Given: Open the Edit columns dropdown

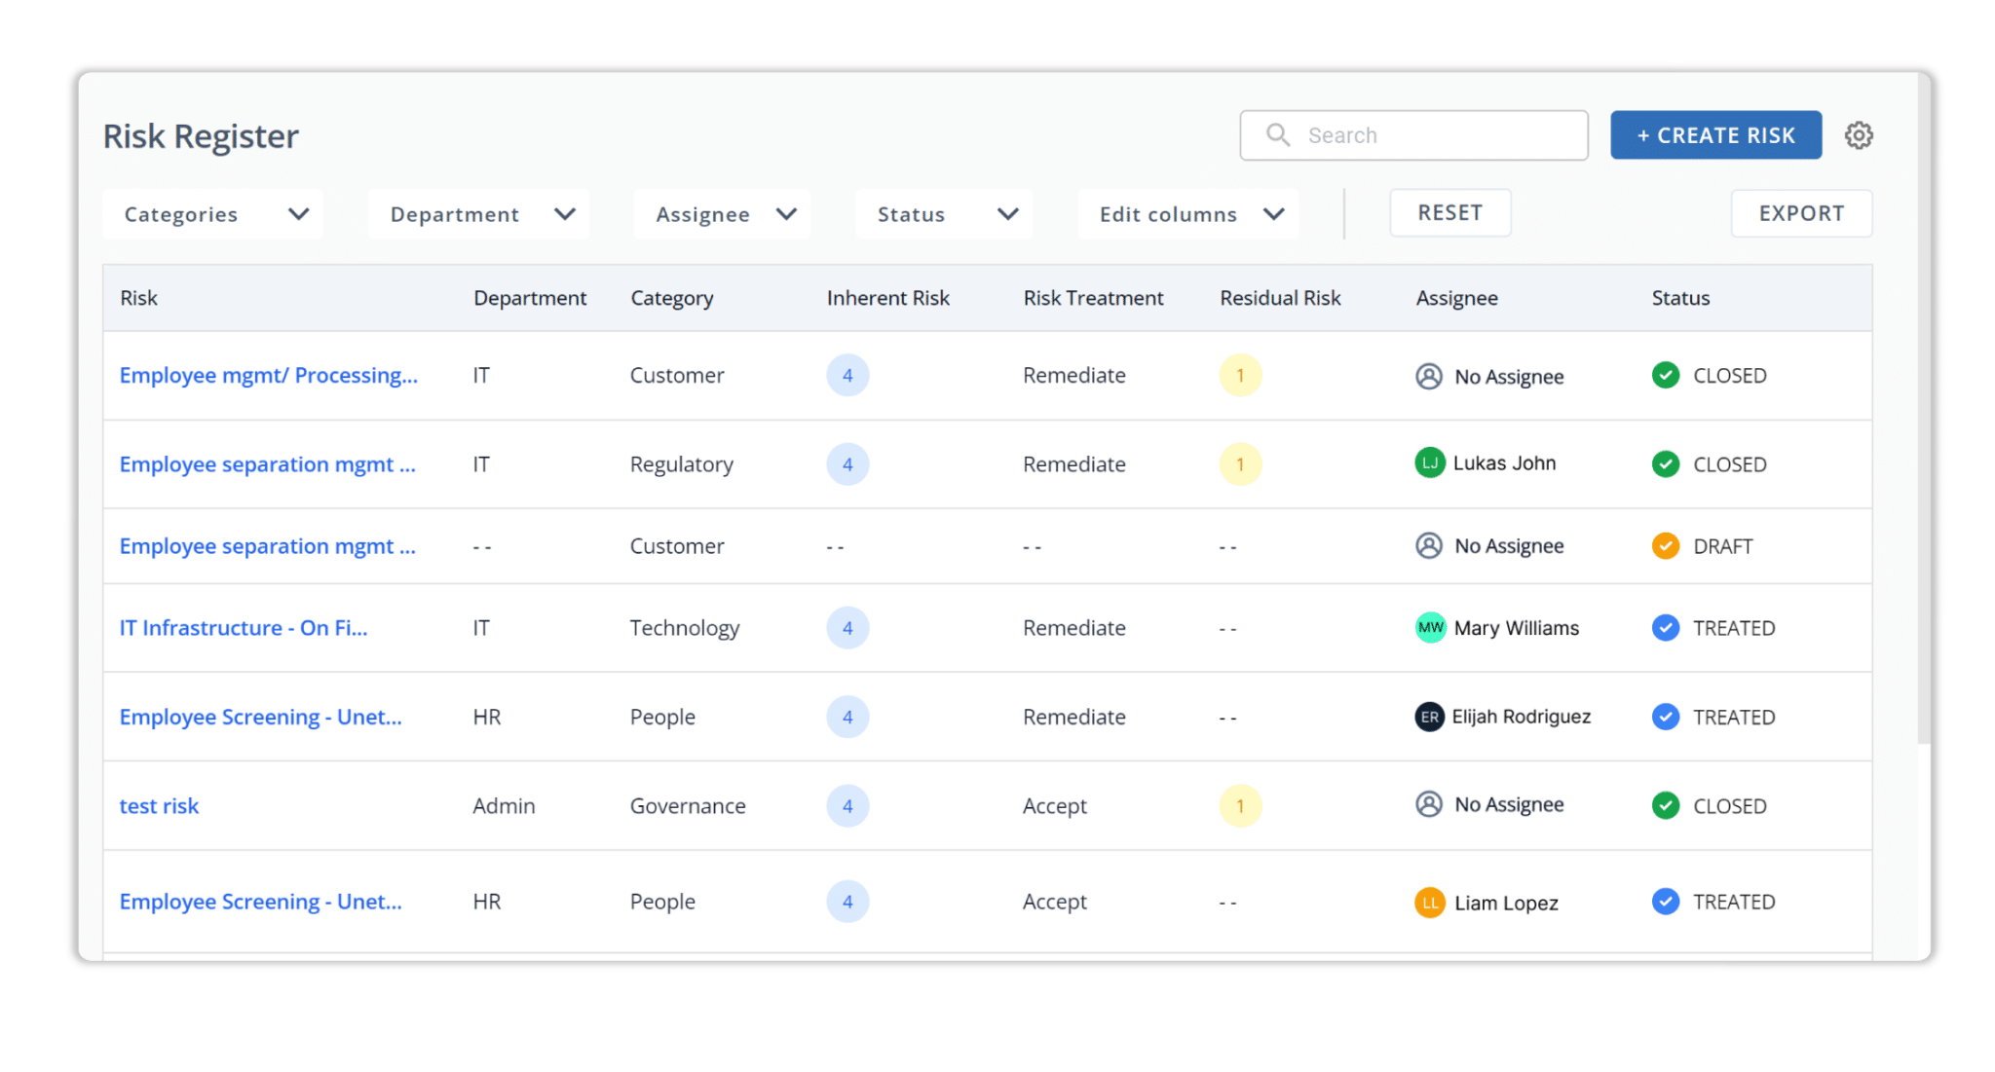Looking at the screenshot, I should coord(1188,214).
